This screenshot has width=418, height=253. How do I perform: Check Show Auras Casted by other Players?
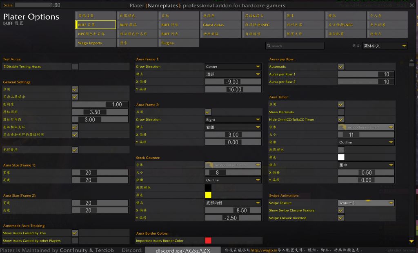pyautogui.click(x=75, y=241)
